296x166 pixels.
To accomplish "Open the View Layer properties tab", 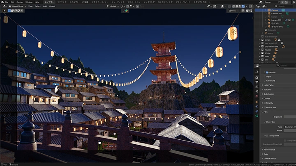I will point(257,87).
